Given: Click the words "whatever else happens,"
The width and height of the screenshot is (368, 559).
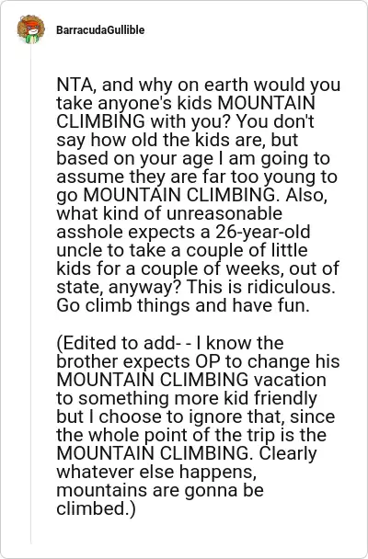Looking at the screenshot, I should click(156, 472).
